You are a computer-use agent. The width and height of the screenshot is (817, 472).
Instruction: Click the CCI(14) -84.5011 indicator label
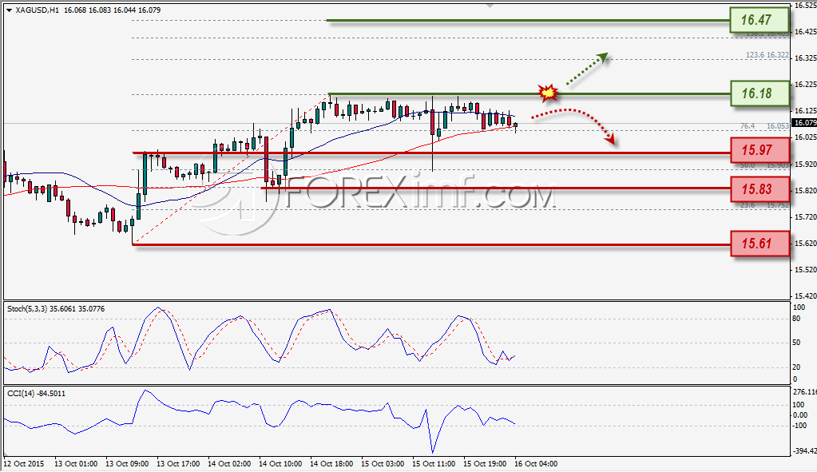tap(37, 393)
